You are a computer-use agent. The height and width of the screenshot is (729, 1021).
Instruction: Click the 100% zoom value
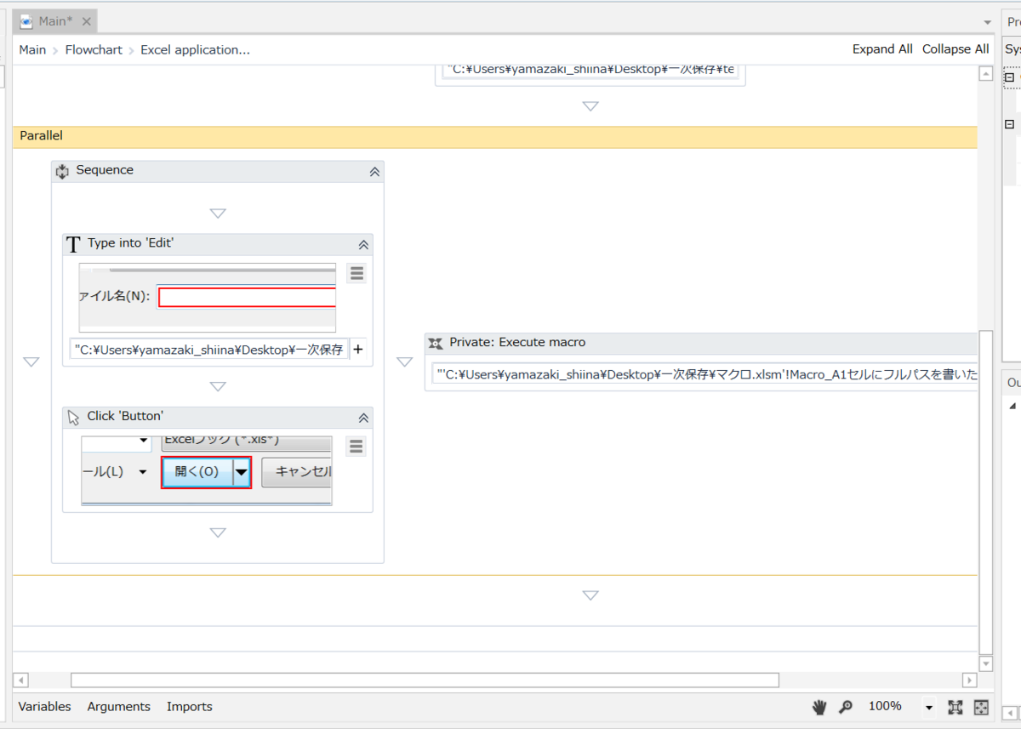tap(885, 707)
